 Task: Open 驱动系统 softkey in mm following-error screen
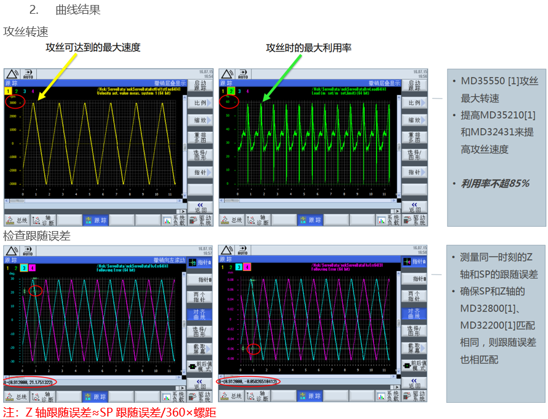[414, 396]
